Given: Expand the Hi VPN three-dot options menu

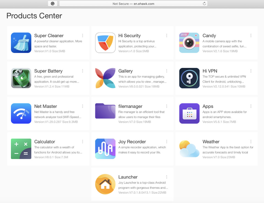Looking at the screenshot, I should tap(251, 71).
